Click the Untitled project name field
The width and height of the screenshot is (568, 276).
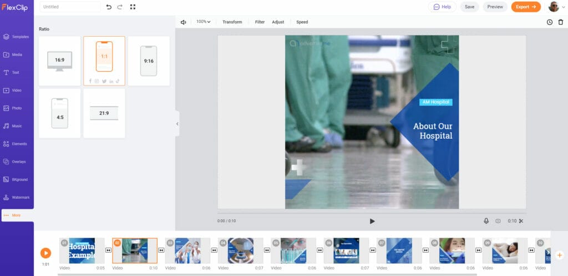[x=70, y=7]
